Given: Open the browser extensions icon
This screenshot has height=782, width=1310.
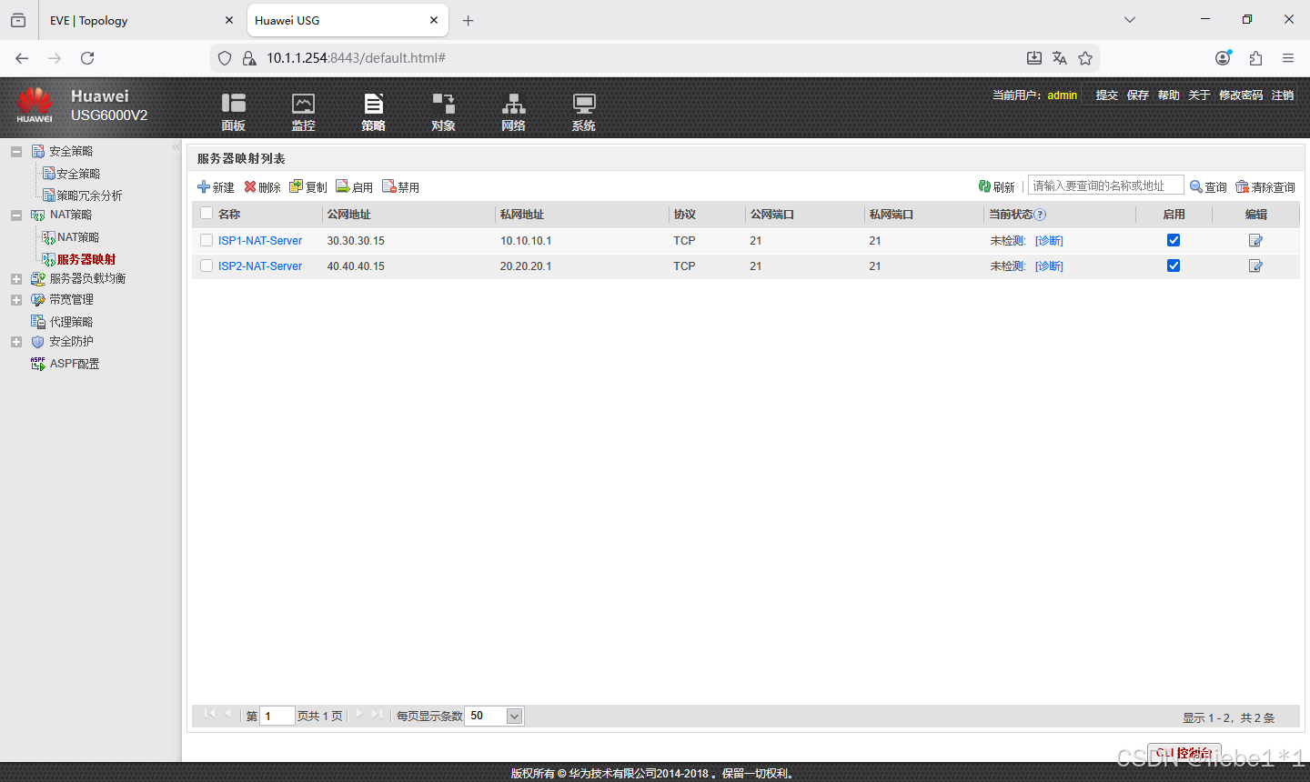Looking at the screenshot, I should pos(1255,58).
